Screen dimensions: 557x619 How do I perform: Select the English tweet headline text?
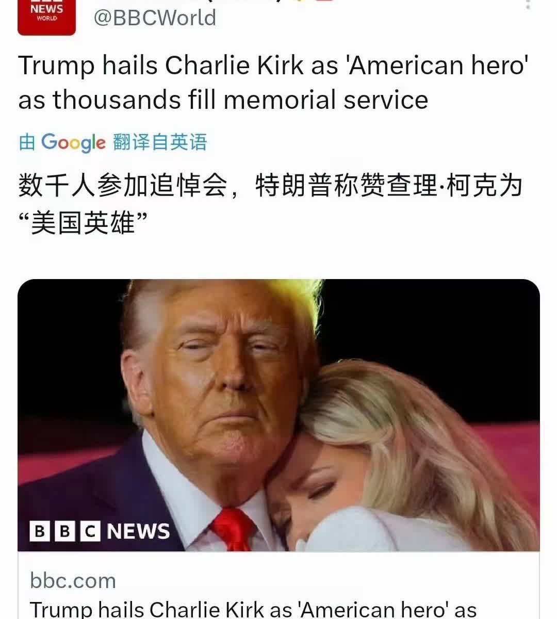273,83
